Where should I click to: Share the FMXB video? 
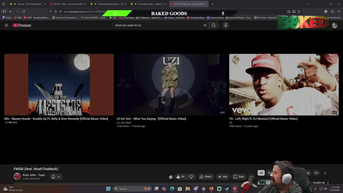[206, 177]
